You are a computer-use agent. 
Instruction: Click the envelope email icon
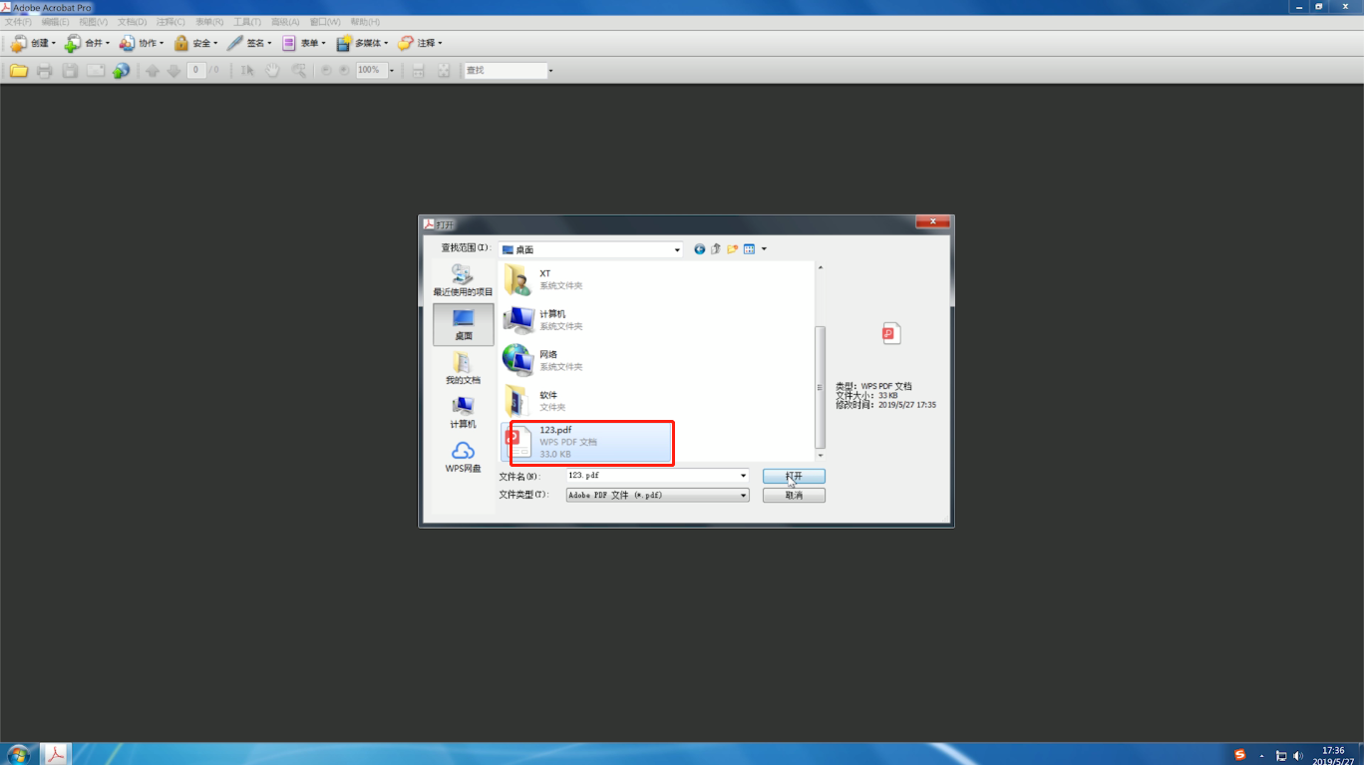coord(96,71)
